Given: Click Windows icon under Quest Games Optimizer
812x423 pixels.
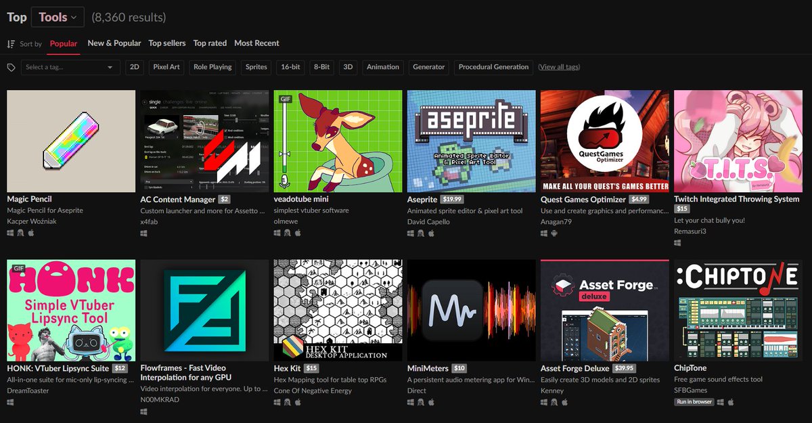Looking at the screenshot, I should pos(545,233).
